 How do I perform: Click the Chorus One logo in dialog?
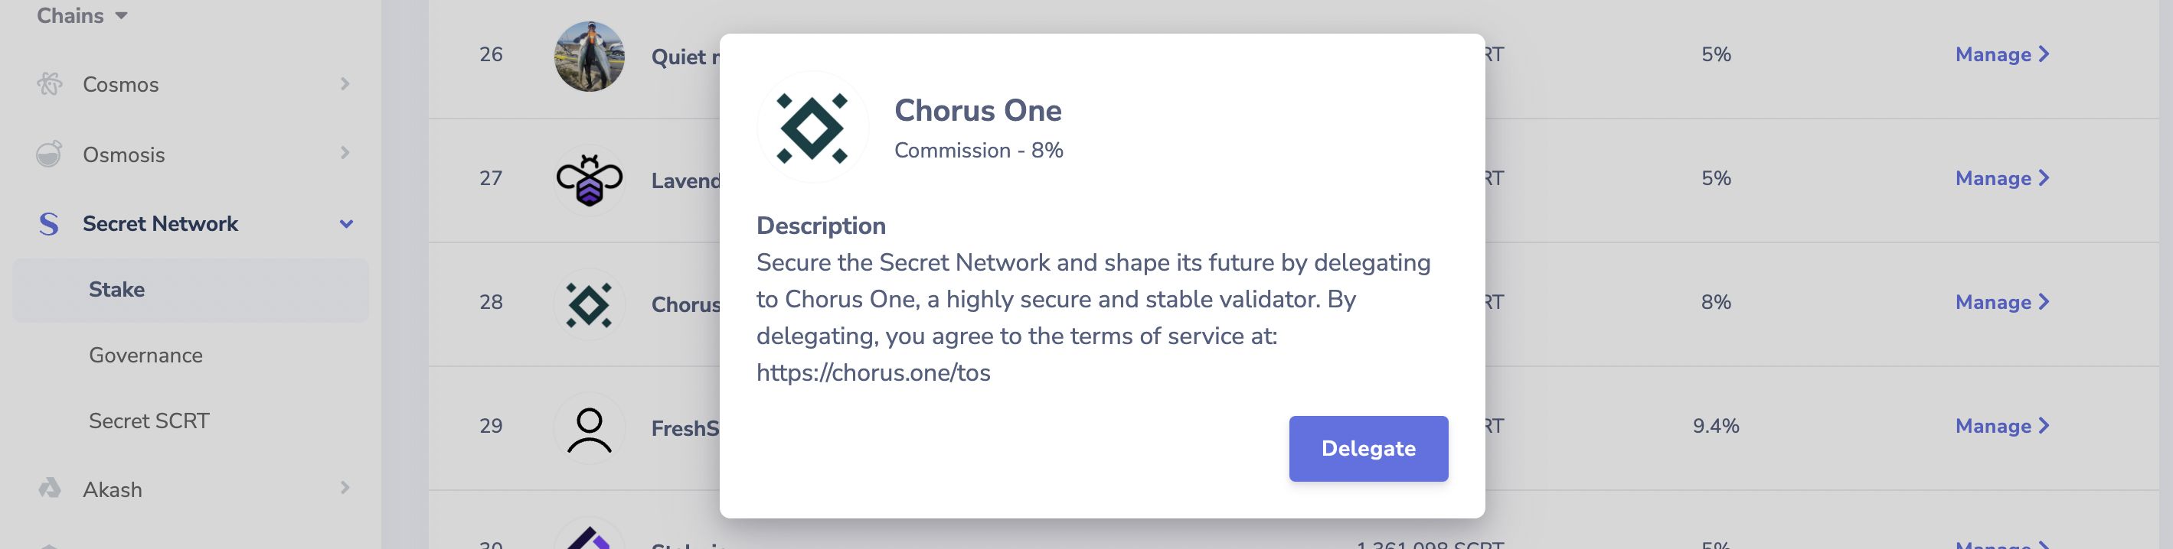[812, 128]
